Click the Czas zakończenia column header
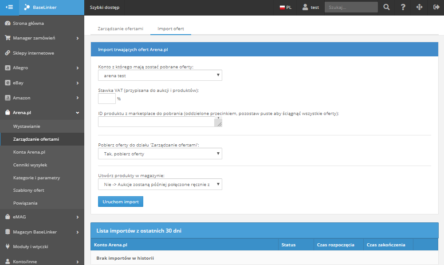Image resolution: width=444 pixels, height=265 pixels. coord(388,245)
